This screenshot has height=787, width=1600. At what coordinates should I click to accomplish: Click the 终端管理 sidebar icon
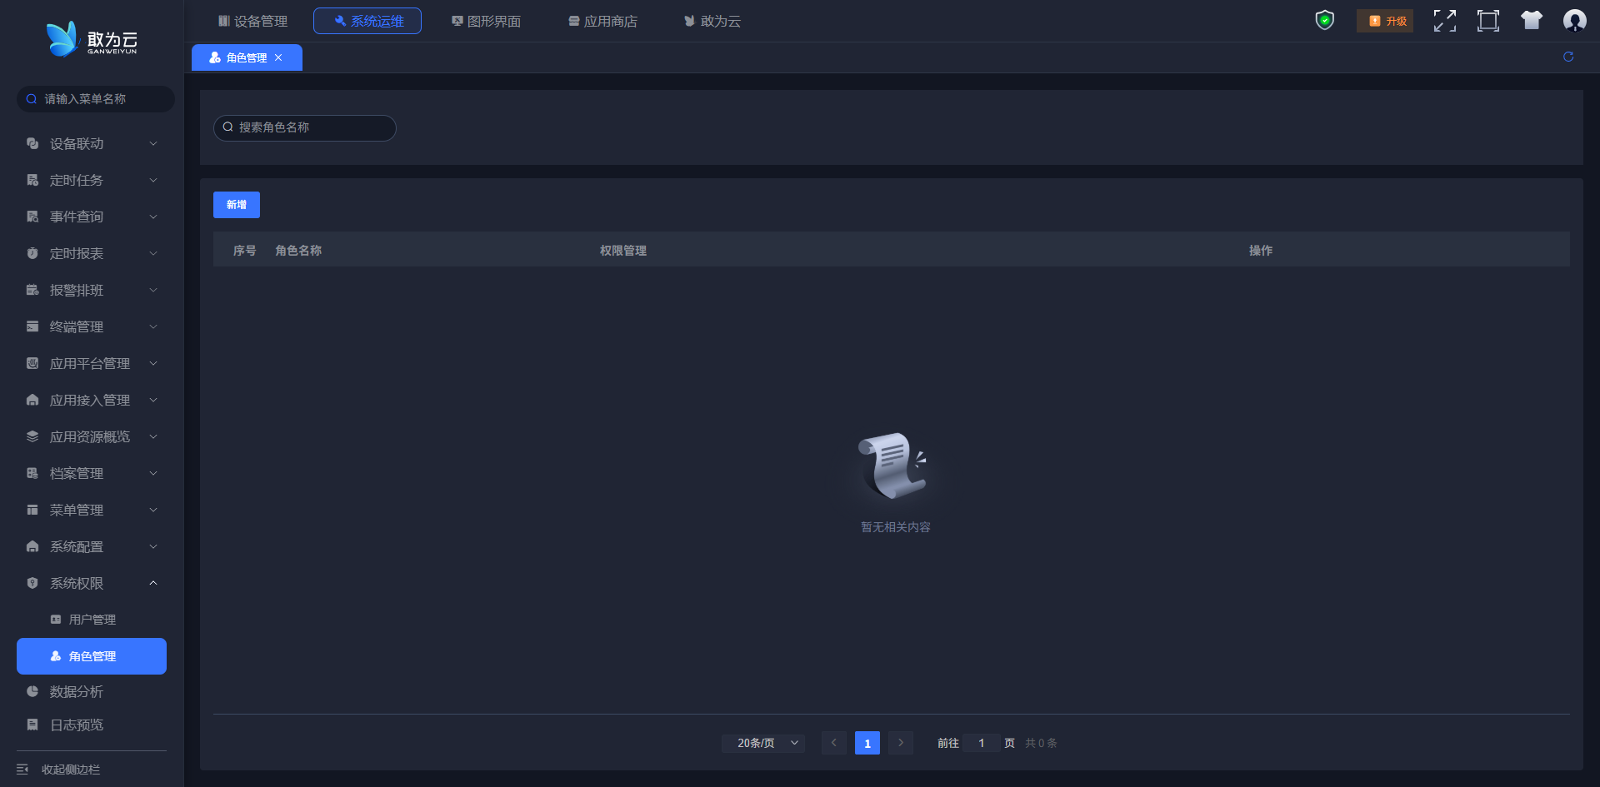click(32, 326)
